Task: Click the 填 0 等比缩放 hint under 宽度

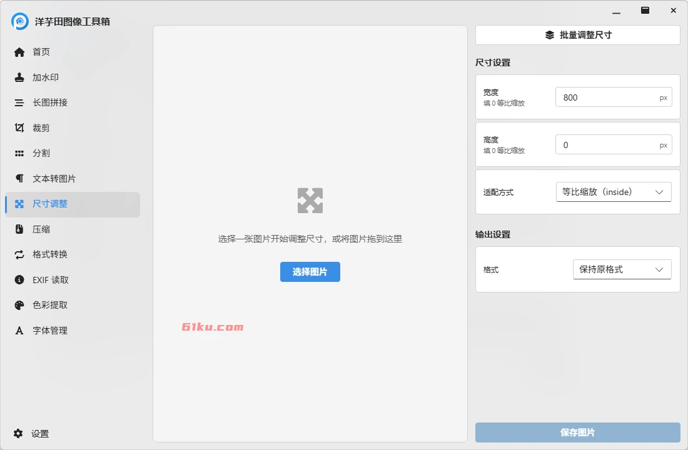Action: point(504,104)
